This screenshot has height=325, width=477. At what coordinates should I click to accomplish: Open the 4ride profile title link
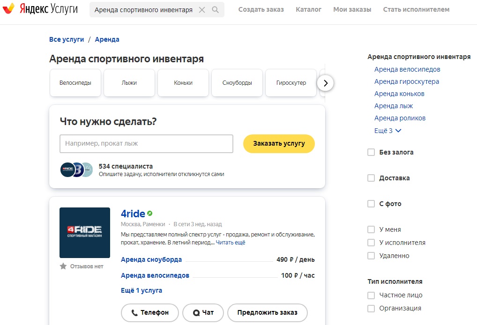point(133,214)
